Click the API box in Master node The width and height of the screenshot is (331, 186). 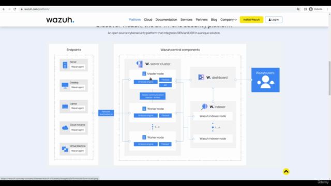click(x=165, y=85)
